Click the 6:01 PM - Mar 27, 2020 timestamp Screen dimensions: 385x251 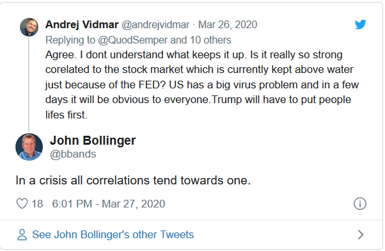click(x=109, y=204)
